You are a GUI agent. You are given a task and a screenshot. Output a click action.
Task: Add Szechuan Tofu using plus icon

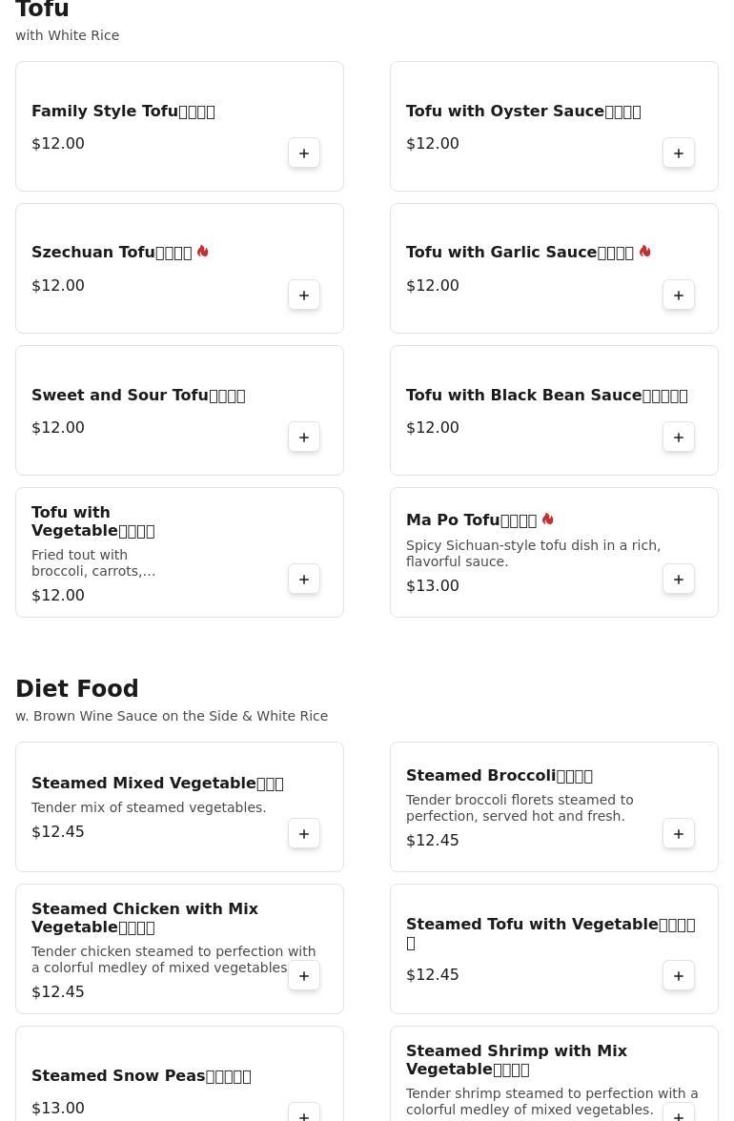pyautogui.click(x=304, y=296)
